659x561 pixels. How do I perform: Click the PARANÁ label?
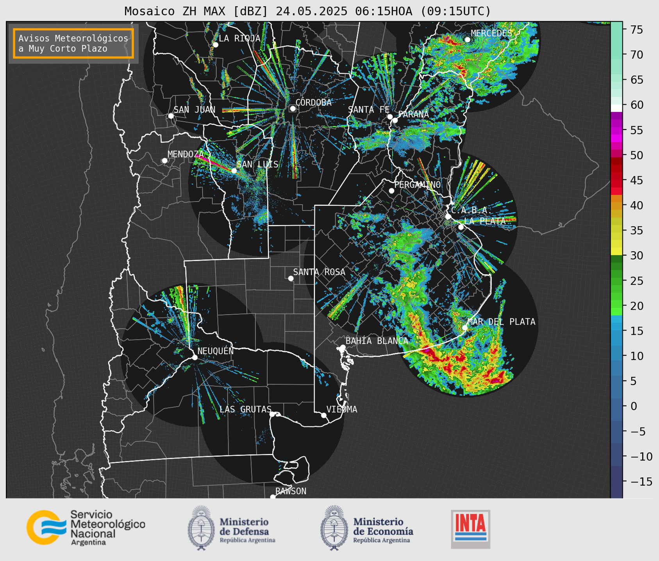tap(413, 114)
